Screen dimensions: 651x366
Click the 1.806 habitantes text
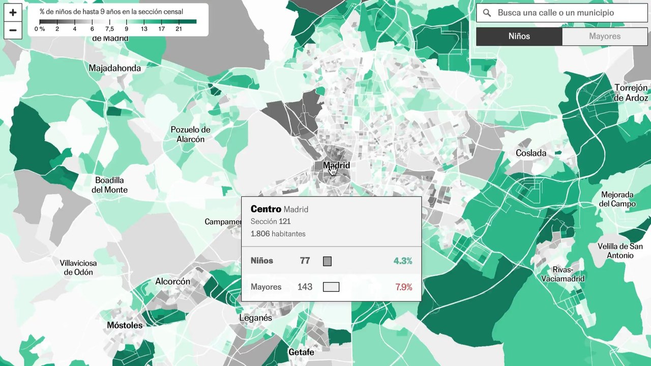coord(278,234)
